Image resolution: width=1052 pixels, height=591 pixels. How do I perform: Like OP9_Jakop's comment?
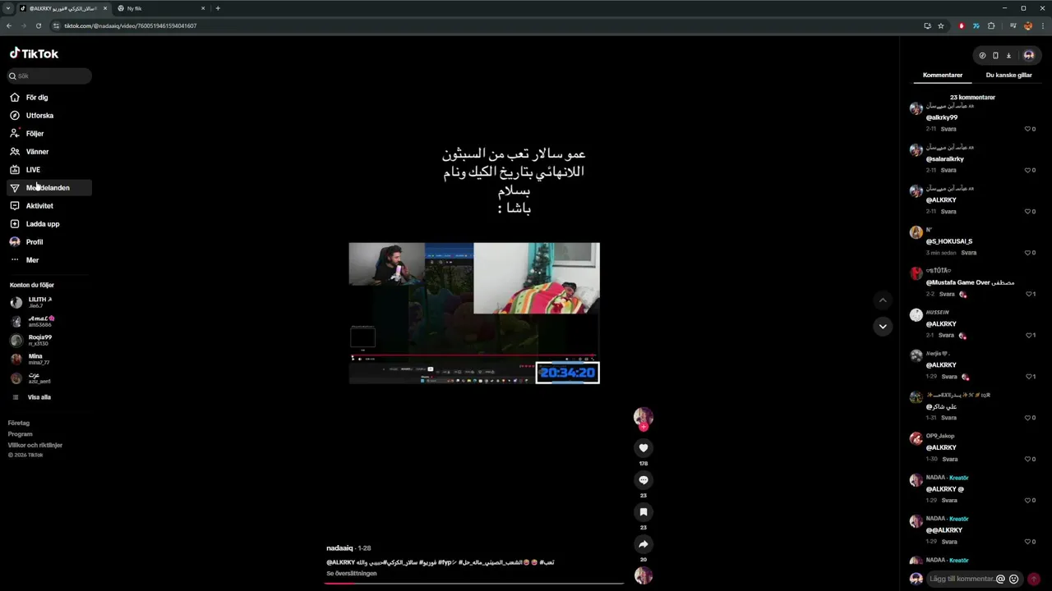1027,459
